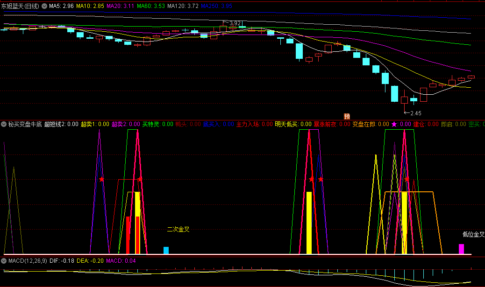Viewport: 485px width, 287px height.
Task: Select the MA10: 2.85 legend label
Action: tap(90, 7)
